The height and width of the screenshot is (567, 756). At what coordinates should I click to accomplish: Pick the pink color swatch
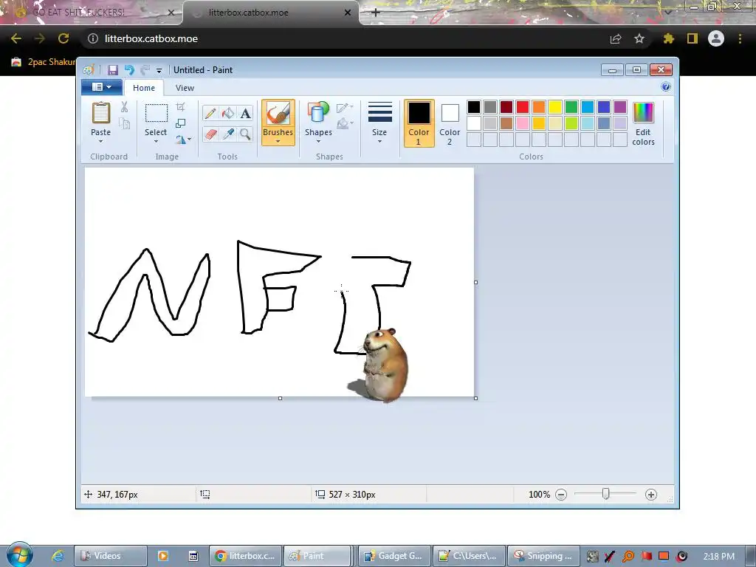point(523,123)
